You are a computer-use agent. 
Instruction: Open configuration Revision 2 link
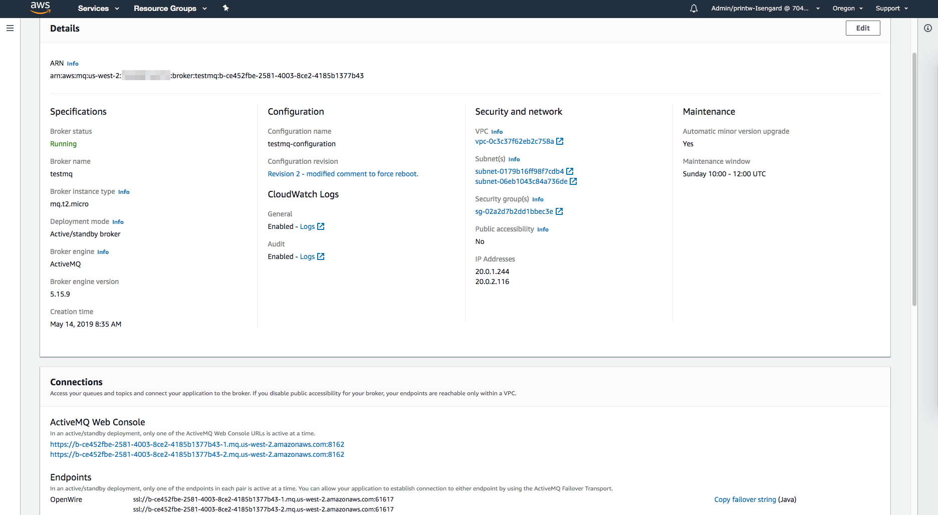pos(343,174)
